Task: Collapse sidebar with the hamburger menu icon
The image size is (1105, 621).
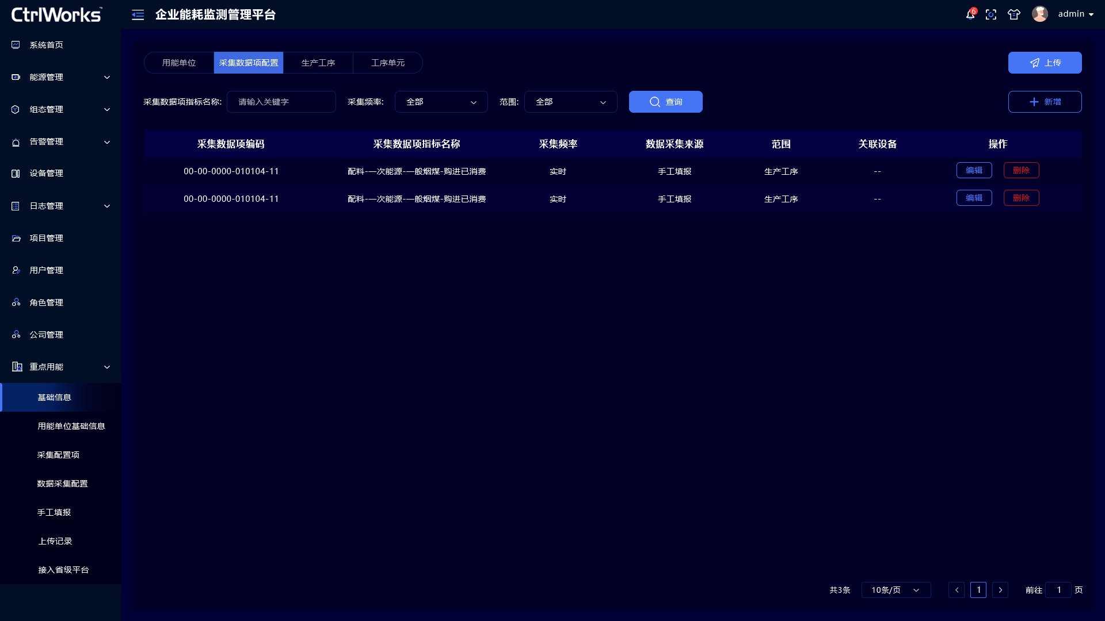Action: 138,15
